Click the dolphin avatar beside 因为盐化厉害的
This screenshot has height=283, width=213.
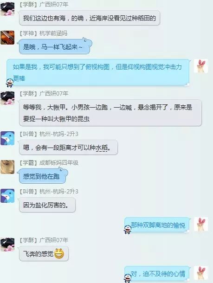pos(7,196)
